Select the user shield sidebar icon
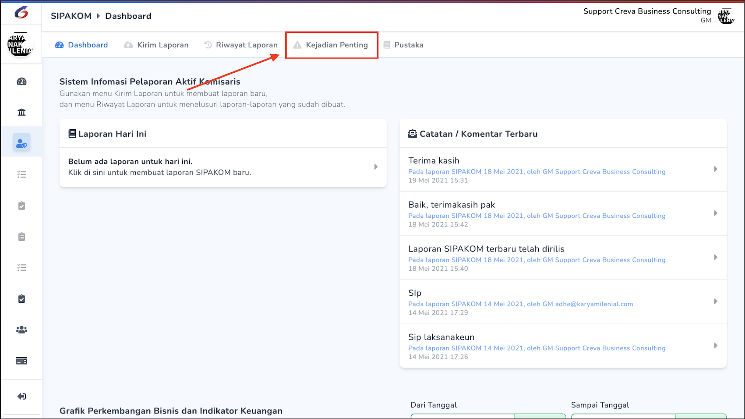The width and height of the screenshot is (745, 419). pos(21,143)
